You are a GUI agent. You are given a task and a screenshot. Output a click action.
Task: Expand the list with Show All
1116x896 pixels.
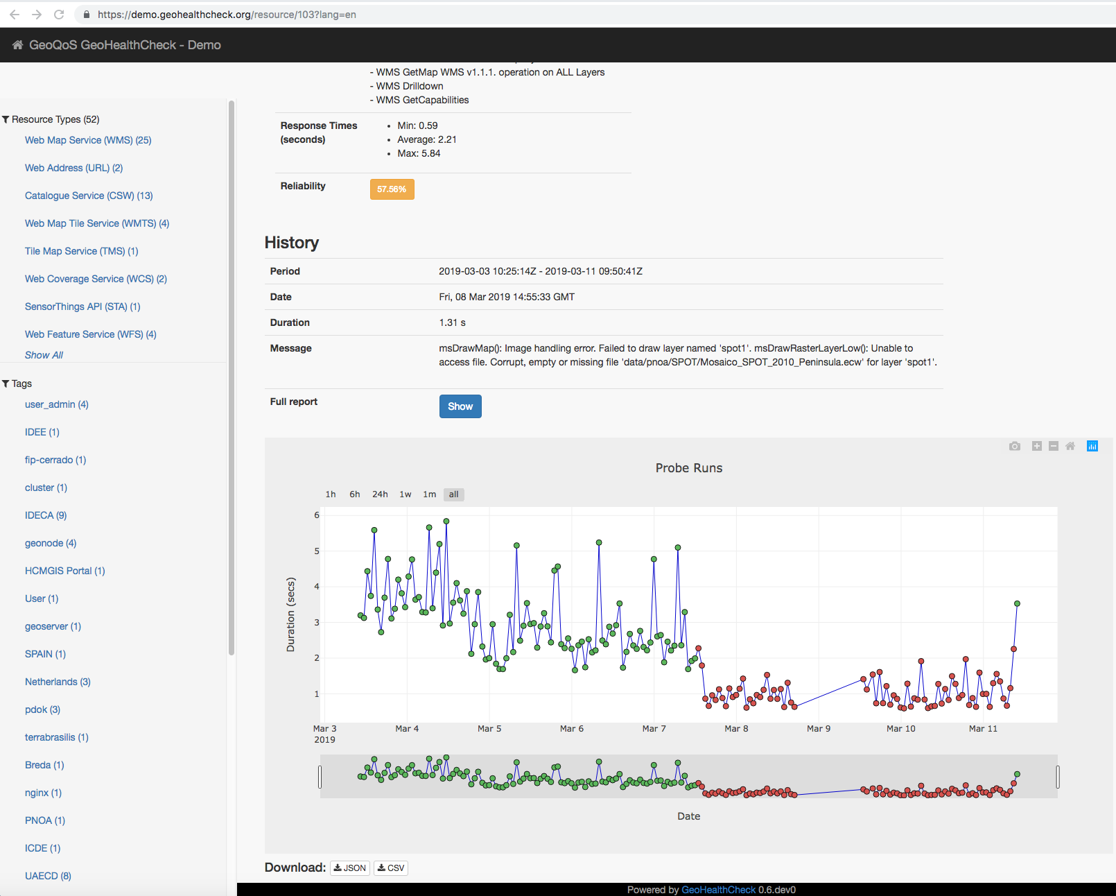(44, 355)
